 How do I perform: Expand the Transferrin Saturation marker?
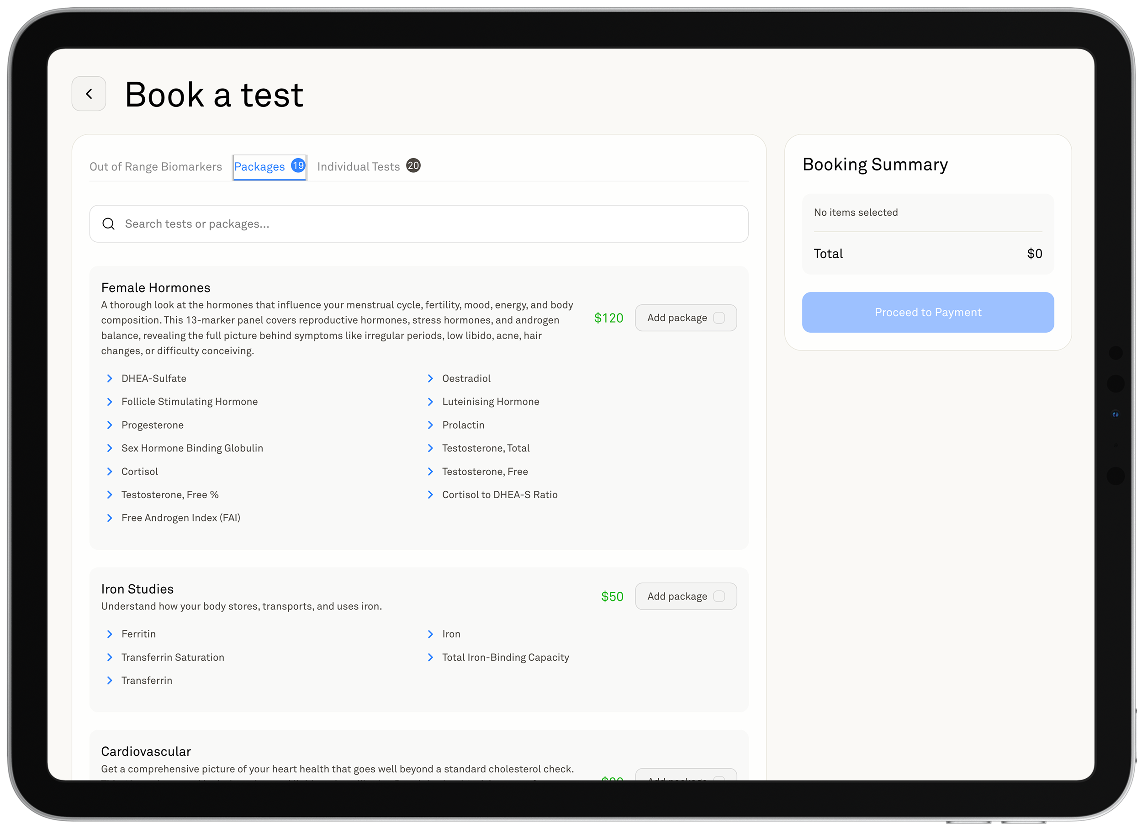point(172,657)
